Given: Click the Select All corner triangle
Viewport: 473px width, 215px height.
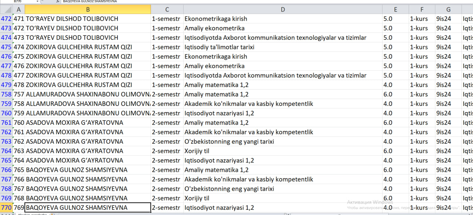Looking at the screenshot, I should tap(6, 9).
